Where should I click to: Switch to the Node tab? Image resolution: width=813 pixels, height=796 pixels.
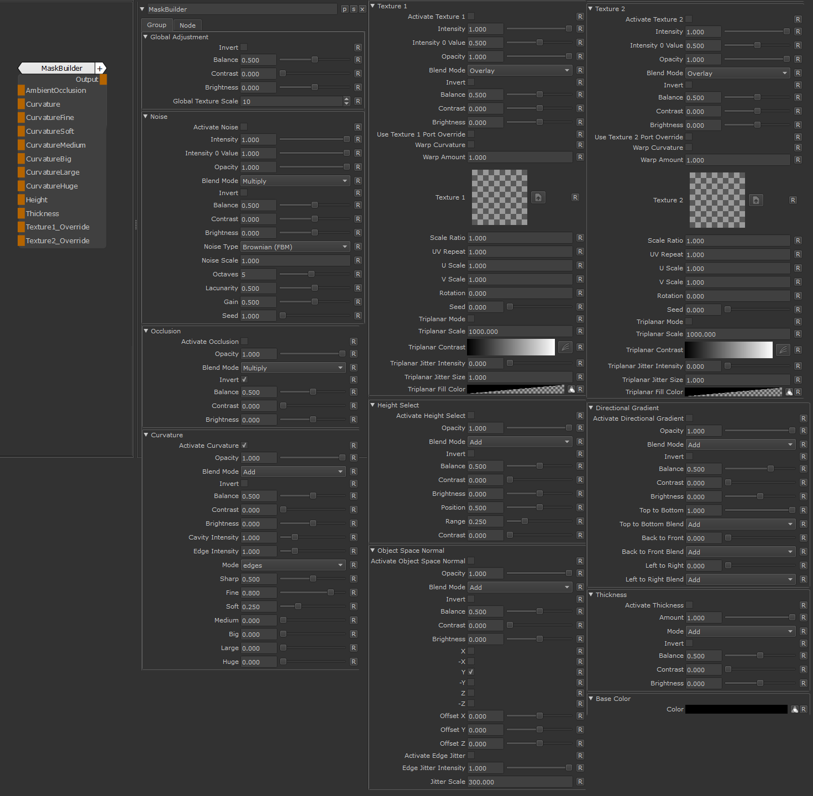tap(187, 25)
